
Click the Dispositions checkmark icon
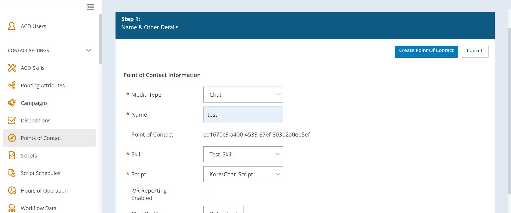[x=12, y=120]
